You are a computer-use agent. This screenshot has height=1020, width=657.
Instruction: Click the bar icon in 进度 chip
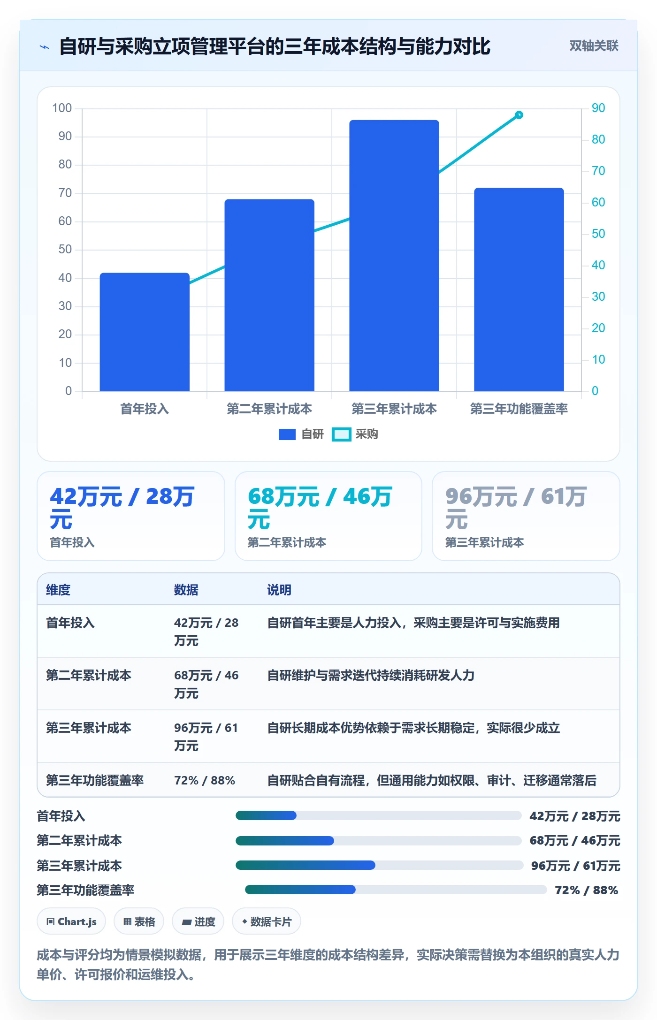point(187,922)
